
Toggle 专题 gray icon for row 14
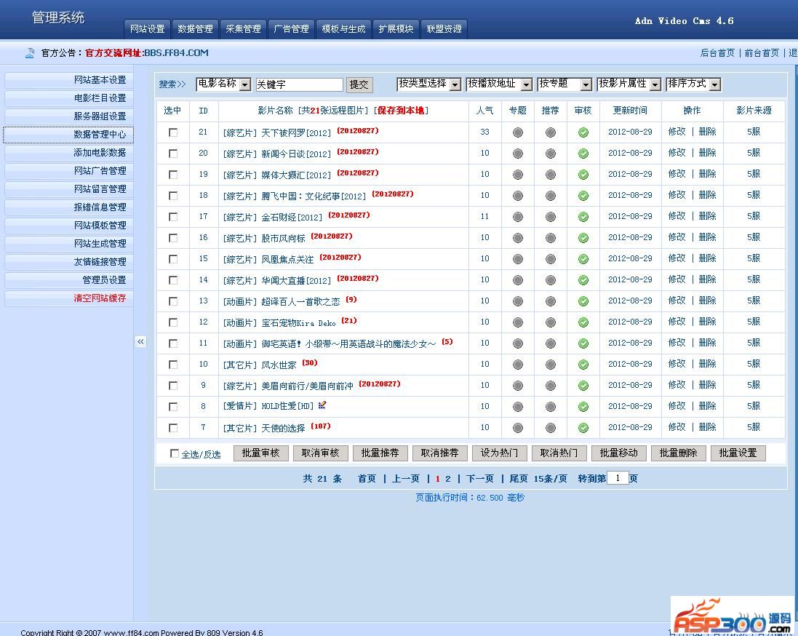518,280
